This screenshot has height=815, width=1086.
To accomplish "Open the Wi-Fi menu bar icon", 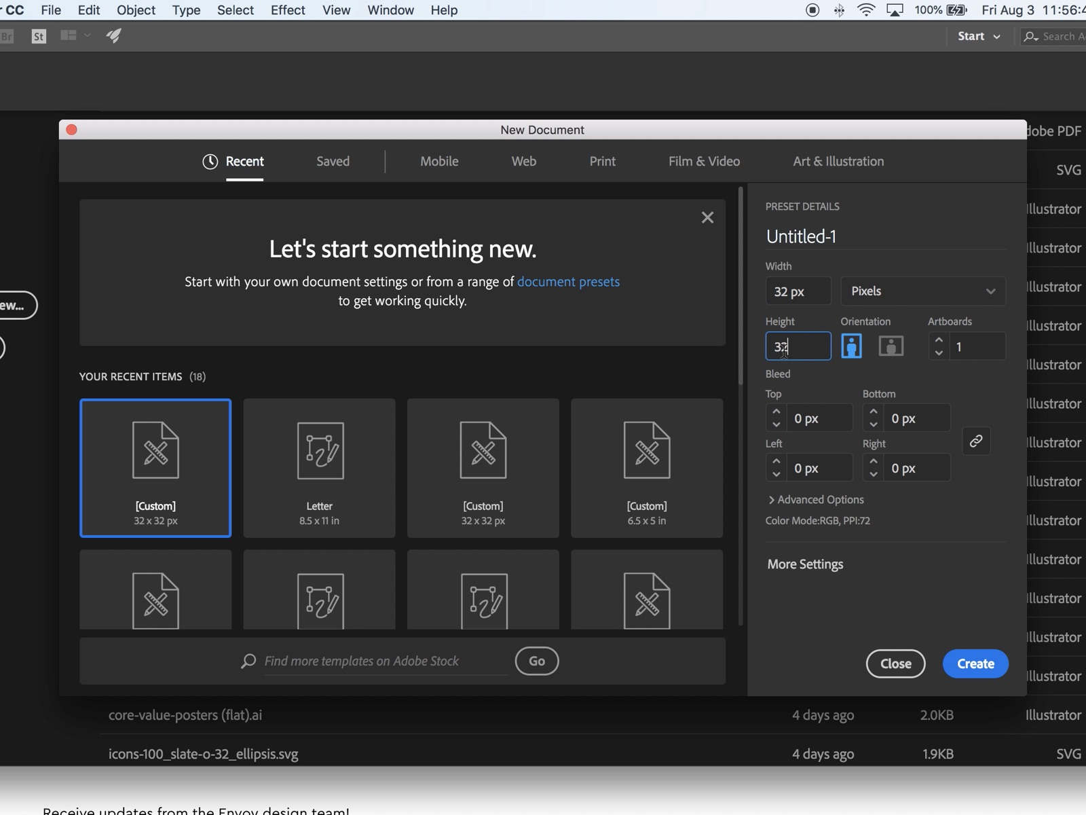I will pyautogui.click(x=867, y=10).
